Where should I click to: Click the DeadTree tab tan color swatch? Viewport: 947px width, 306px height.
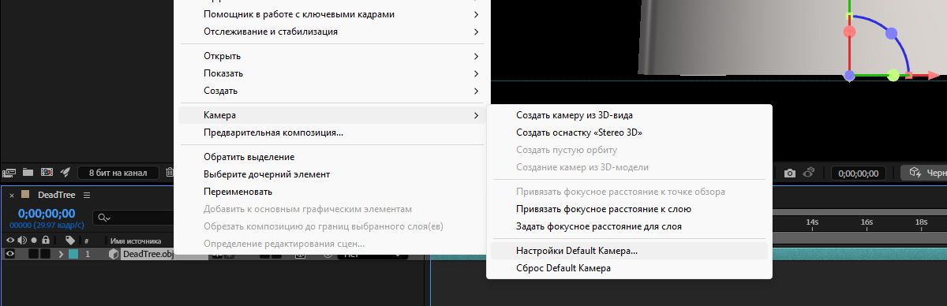click(x=26, y=194)
